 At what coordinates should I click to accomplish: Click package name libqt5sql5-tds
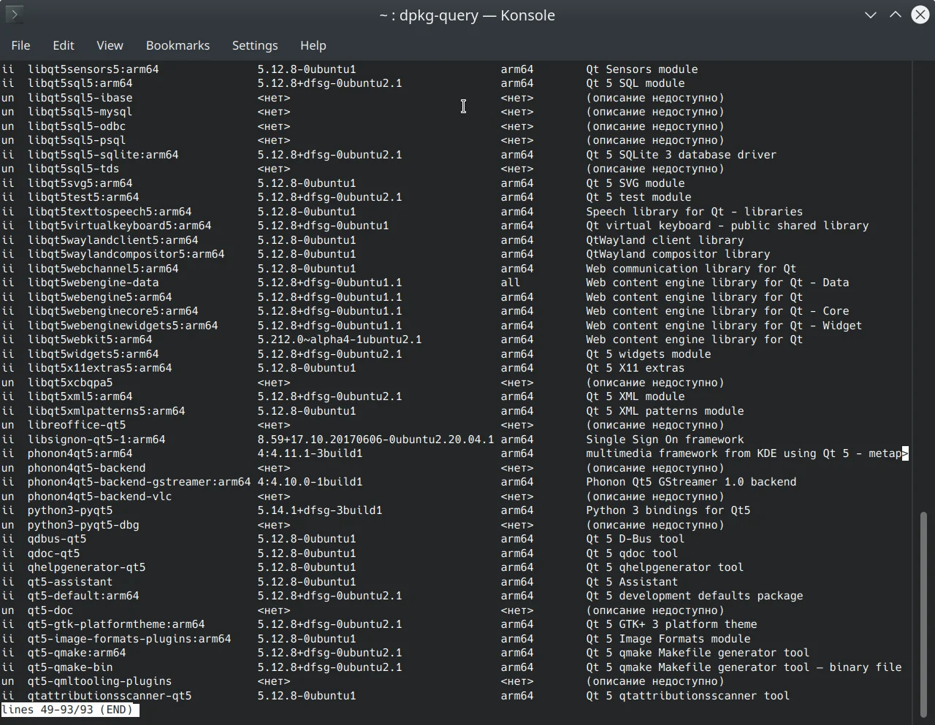[x=74, y=169]
